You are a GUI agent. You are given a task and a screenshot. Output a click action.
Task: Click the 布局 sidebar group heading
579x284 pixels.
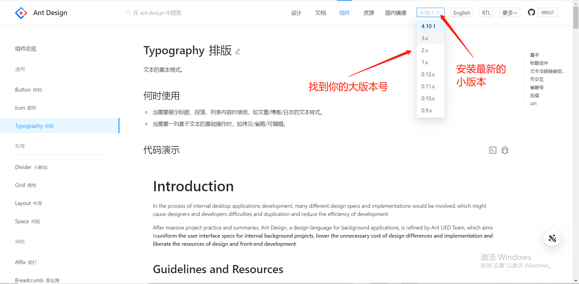pos(20,146)
